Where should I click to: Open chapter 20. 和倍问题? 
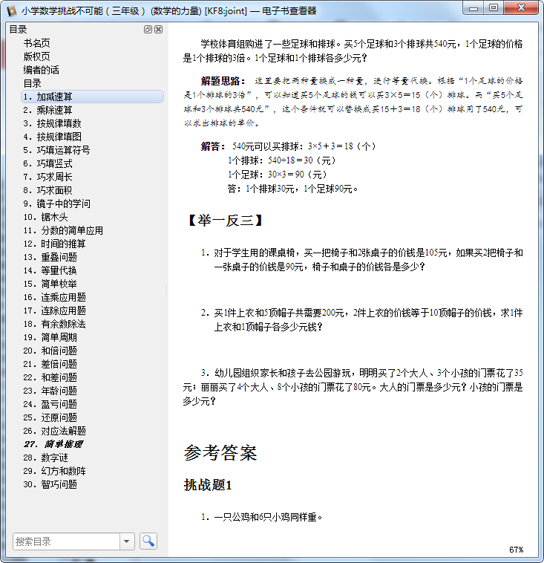click(50, 351)
